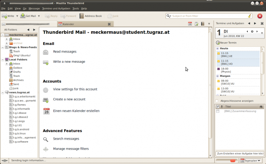This screenshot has height=164, width=266.
Task: Toggle Abgeschlossene anzeigen checkbox
Action: point(217,101)
